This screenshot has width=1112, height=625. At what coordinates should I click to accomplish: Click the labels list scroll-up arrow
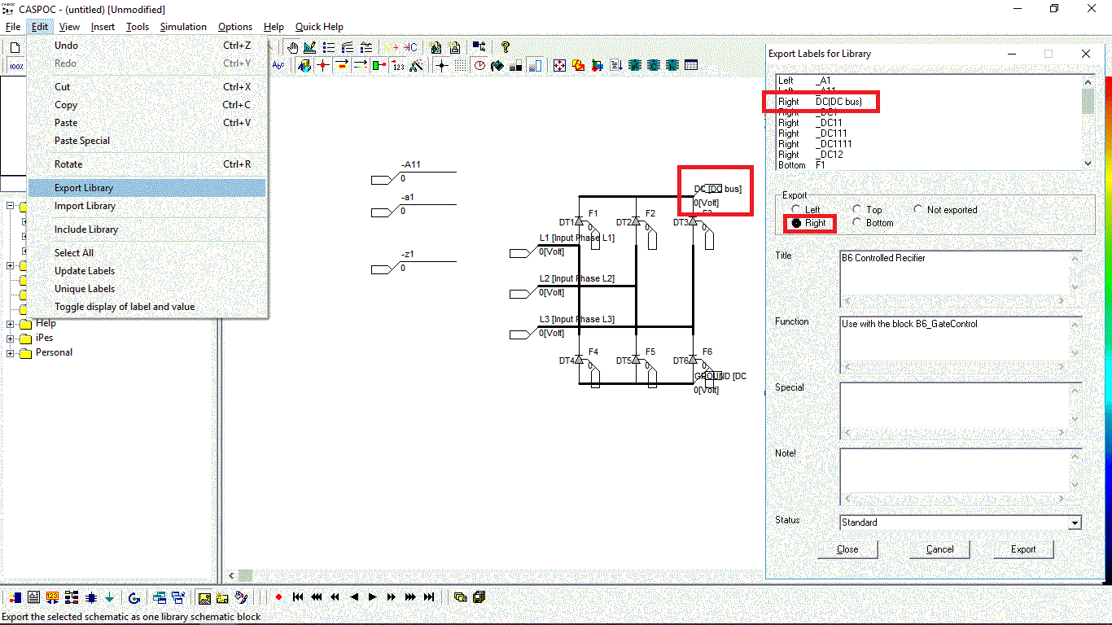(x=1088, y=81)
